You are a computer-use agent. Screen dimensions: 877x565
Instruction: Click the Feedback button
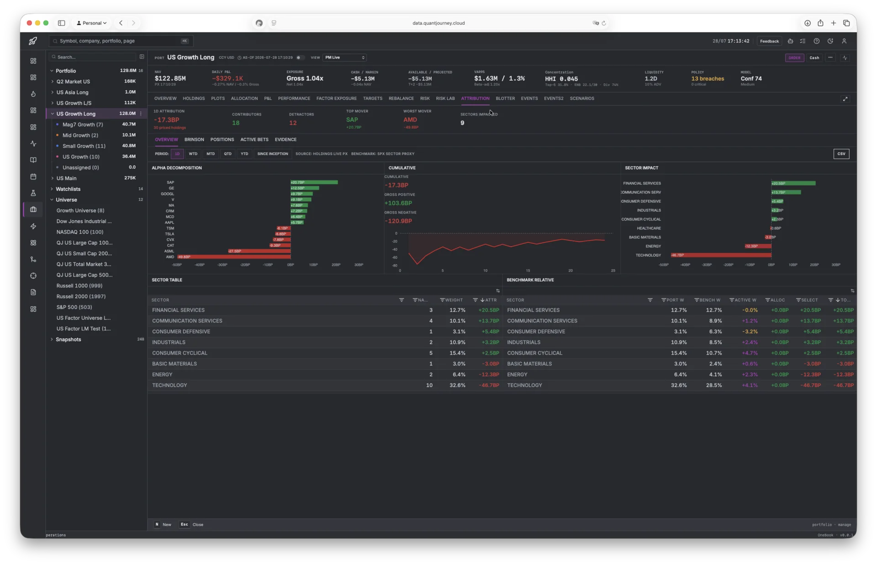[x=769, y=41]
